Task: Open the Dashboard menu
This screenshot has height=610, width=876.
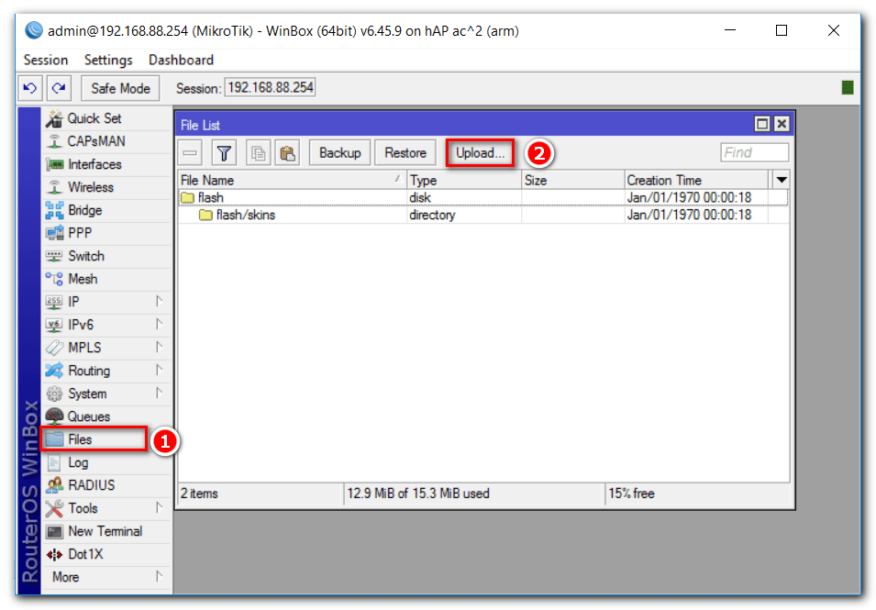Action: tap(181, 60)
